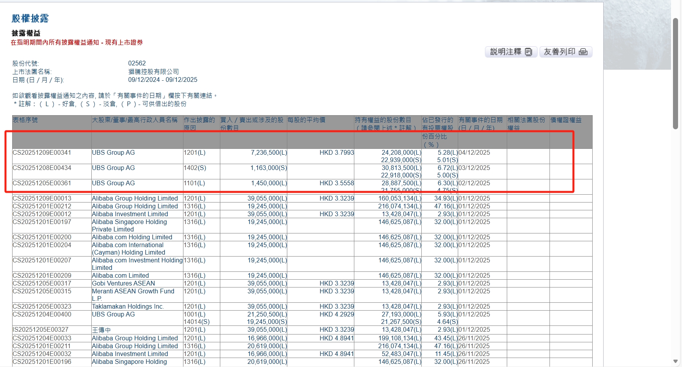Select form number CS20251201E00204
Image resolution: width=682 pixels, height=367 pixels.
[42, 245]
